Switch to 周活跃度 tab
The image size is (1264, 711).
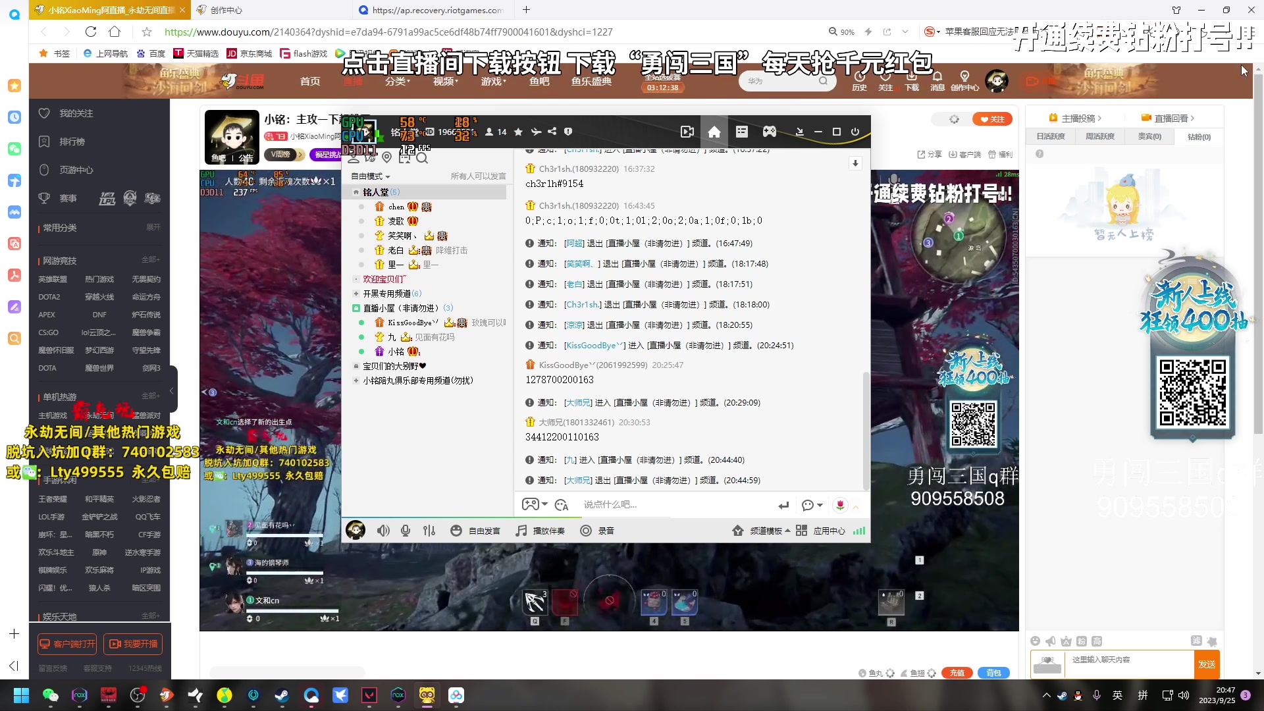[x=1100, y=136]
